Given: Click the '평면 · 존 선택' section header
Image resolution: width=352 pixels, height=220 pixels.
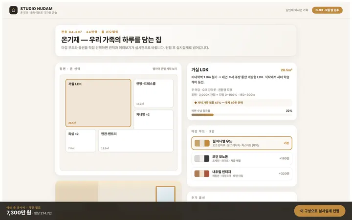Looking at the screenshot, I should [70, 69].
